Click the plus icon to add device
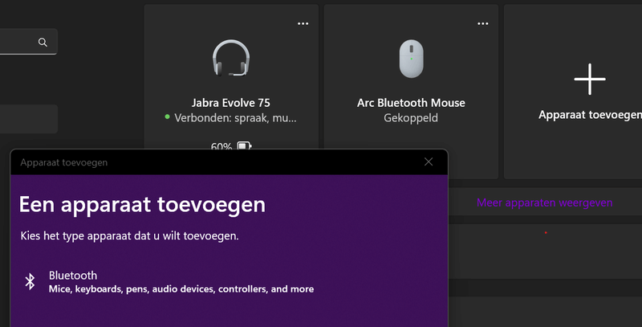 coord(590,79)
